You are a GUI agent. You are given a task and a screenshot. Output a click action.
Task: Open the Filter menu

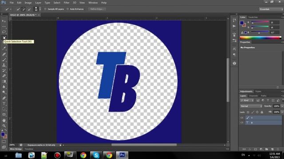67,3
